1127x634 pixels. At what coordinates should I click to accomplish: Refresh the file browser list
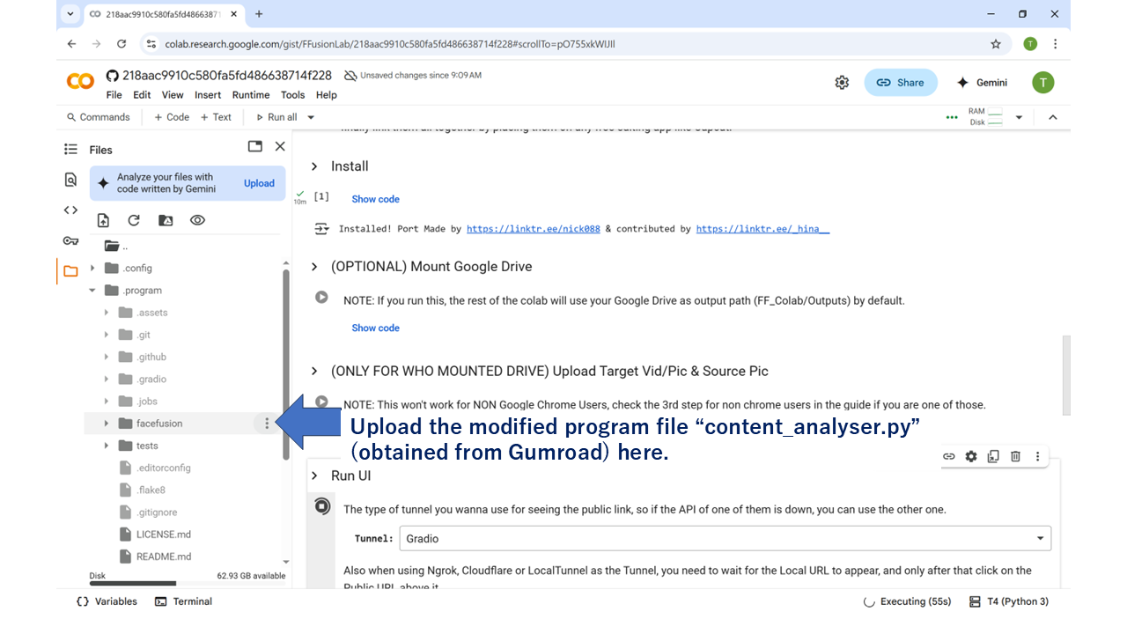click(134, 220)
